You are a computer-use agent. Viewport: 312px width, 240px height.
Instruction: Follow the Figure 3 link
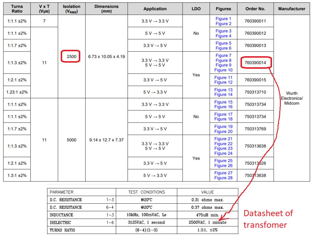coord(223,31)
